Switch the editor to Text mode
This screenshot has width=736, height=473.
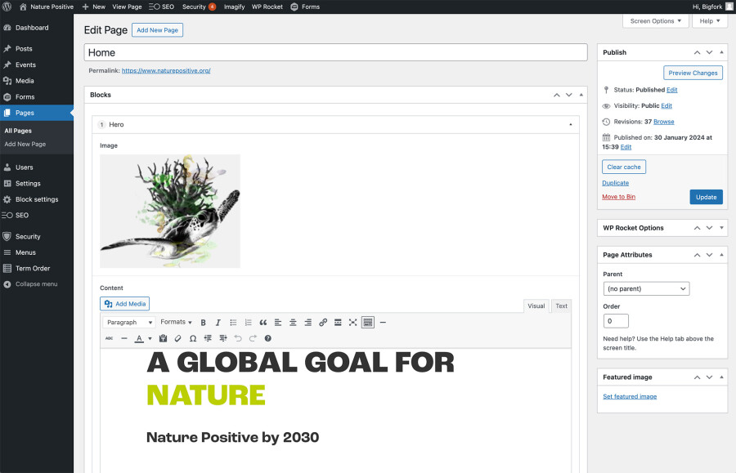pos(561,306)
